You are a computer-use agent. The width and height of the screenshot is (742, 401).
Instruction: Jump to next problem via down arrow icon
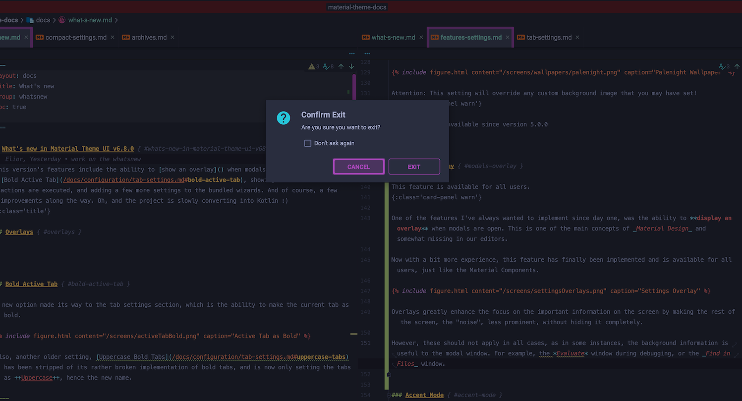[351, 66]
